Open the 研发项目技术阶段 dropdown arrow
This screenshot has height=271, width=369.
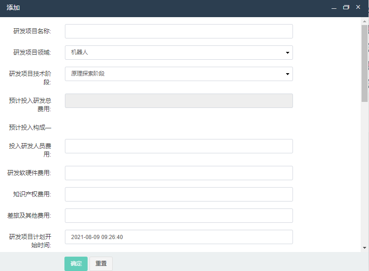(x=287, y=74)
